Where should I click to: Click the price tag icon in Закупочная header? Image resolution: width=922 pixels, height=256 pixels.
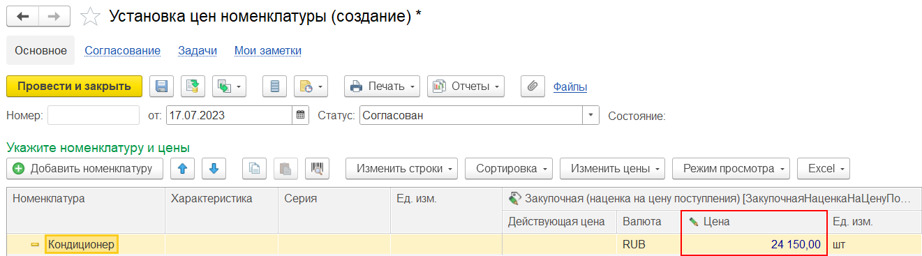514,199
